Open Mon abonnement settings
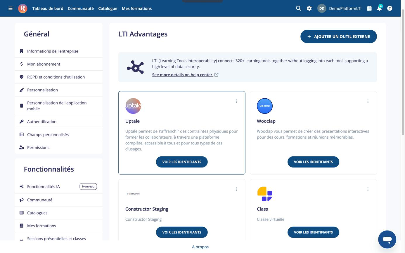Image resolution: width=405 pixels, height=253 pixels. tap(59, 64)
